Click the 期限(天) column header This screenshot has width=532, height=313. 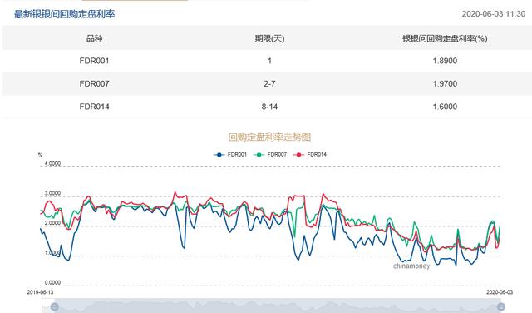(269, 38)
